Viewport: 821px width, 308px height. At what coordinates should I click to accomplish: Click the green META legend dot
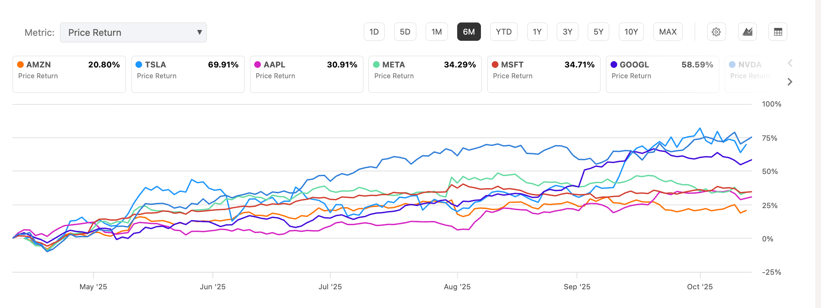(x=376, y=65)
